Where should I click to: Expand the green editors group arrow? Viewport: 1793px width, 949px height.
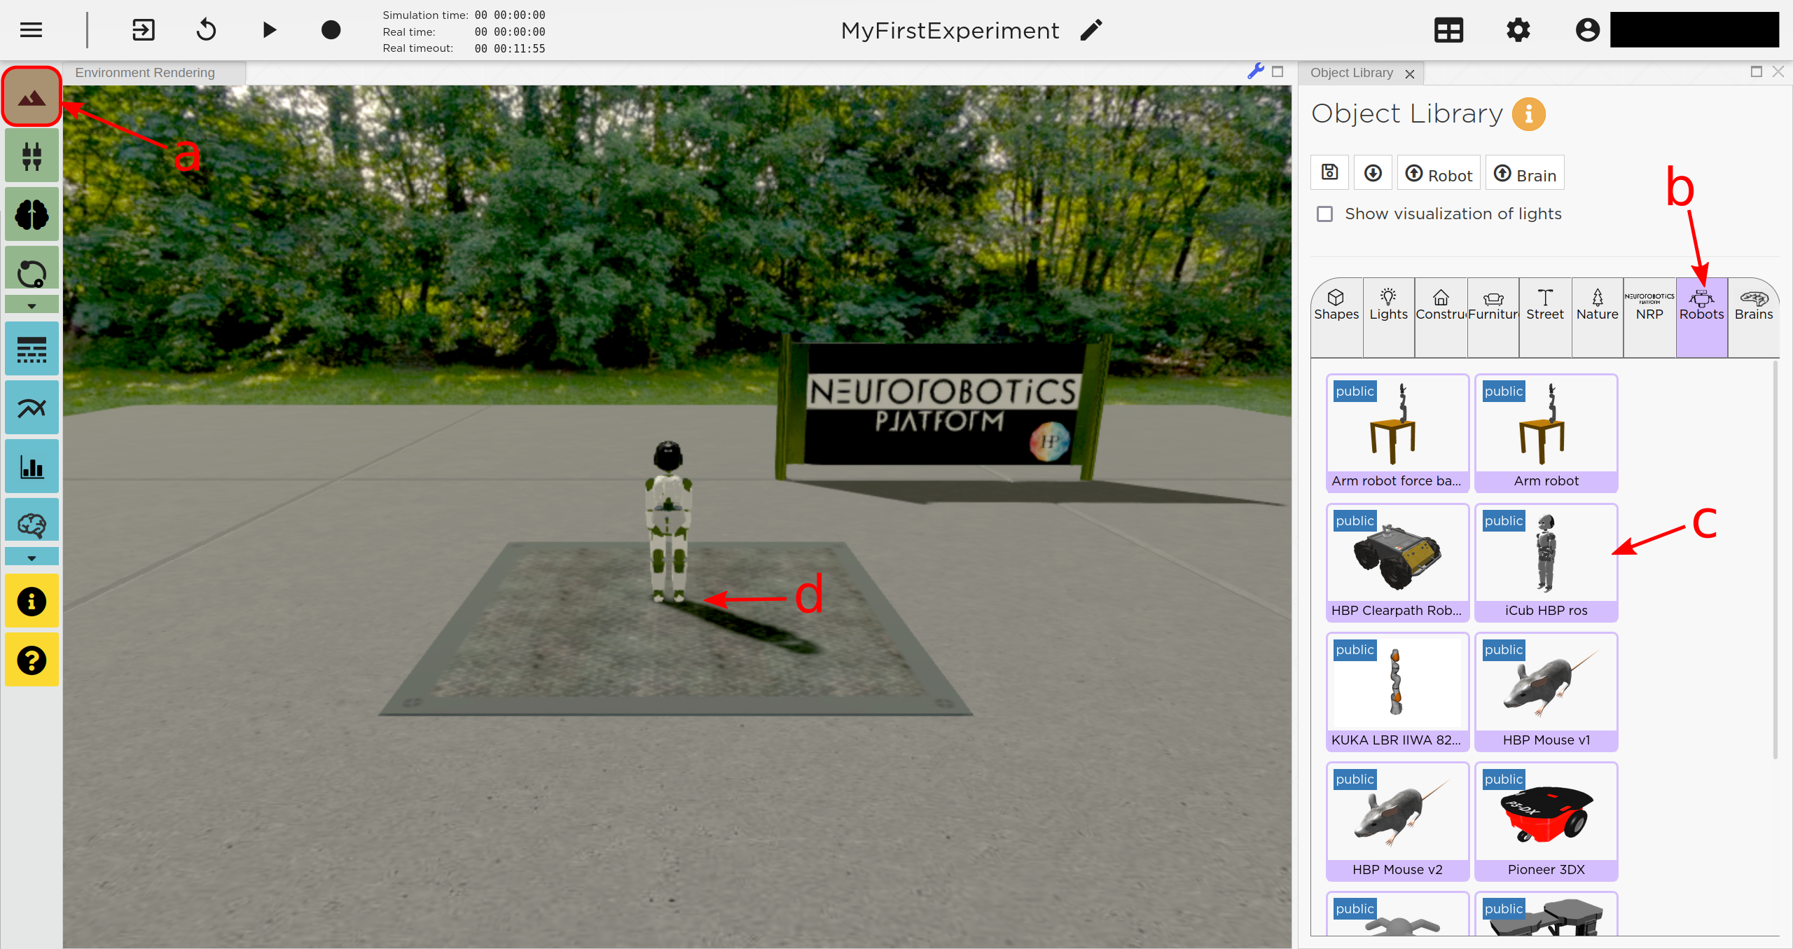tap(32, 305)
